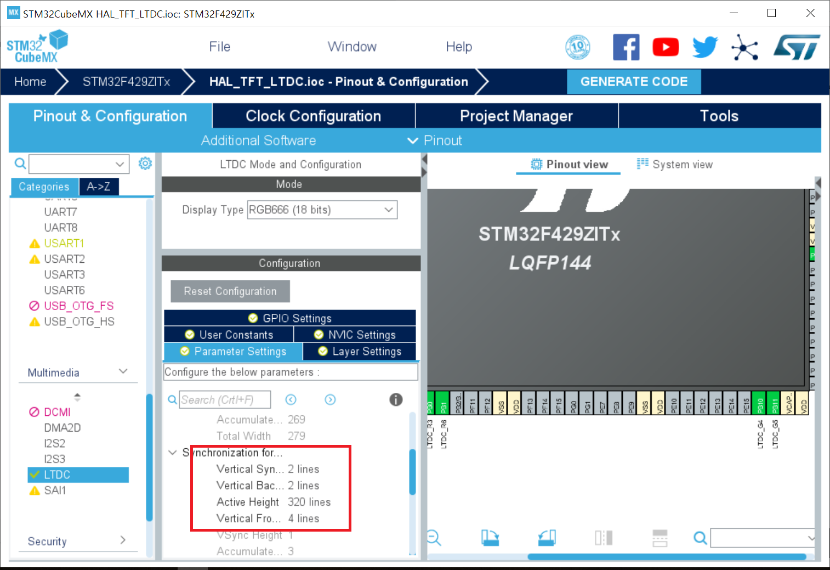
Task: Click the peripheral search magnifier icon
Action: pos(20,163)
